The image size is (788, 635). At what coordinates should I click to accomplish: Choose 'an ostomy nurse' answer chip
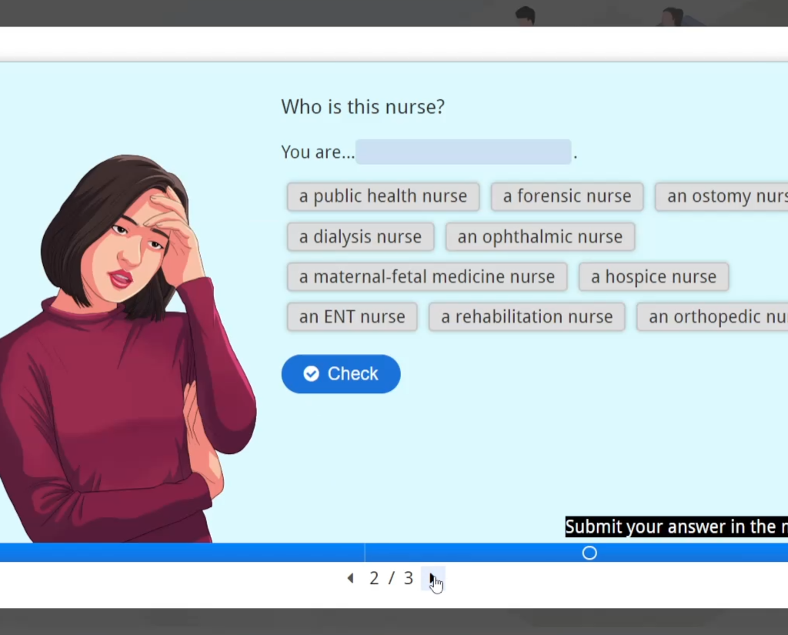click(722, 196)
